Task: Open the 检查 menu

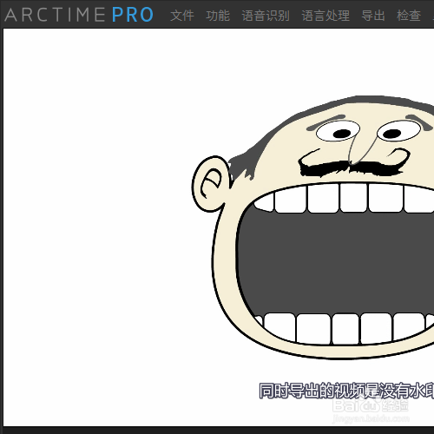Action: [x=409, y=16]
